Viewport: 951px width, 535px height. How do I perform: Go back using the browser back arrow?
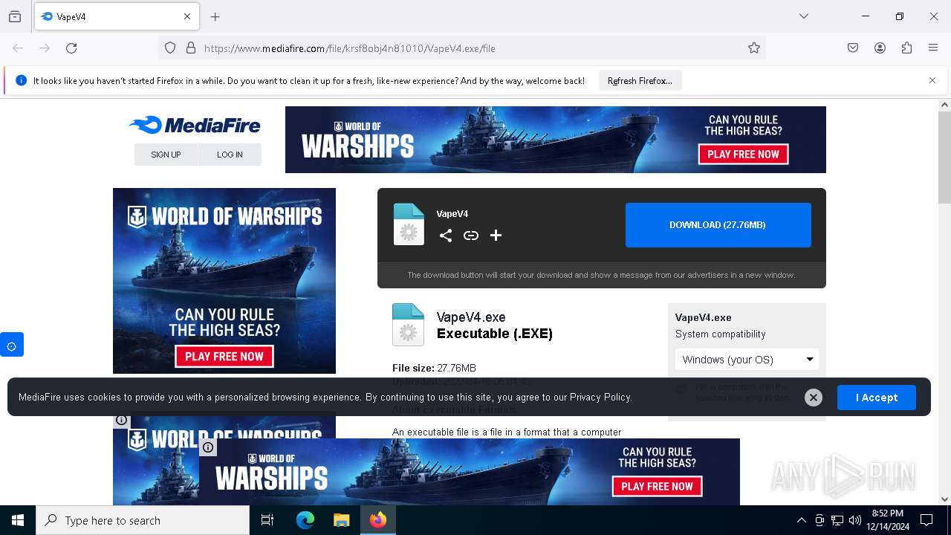pyautogui.click(x=18, y=48)
